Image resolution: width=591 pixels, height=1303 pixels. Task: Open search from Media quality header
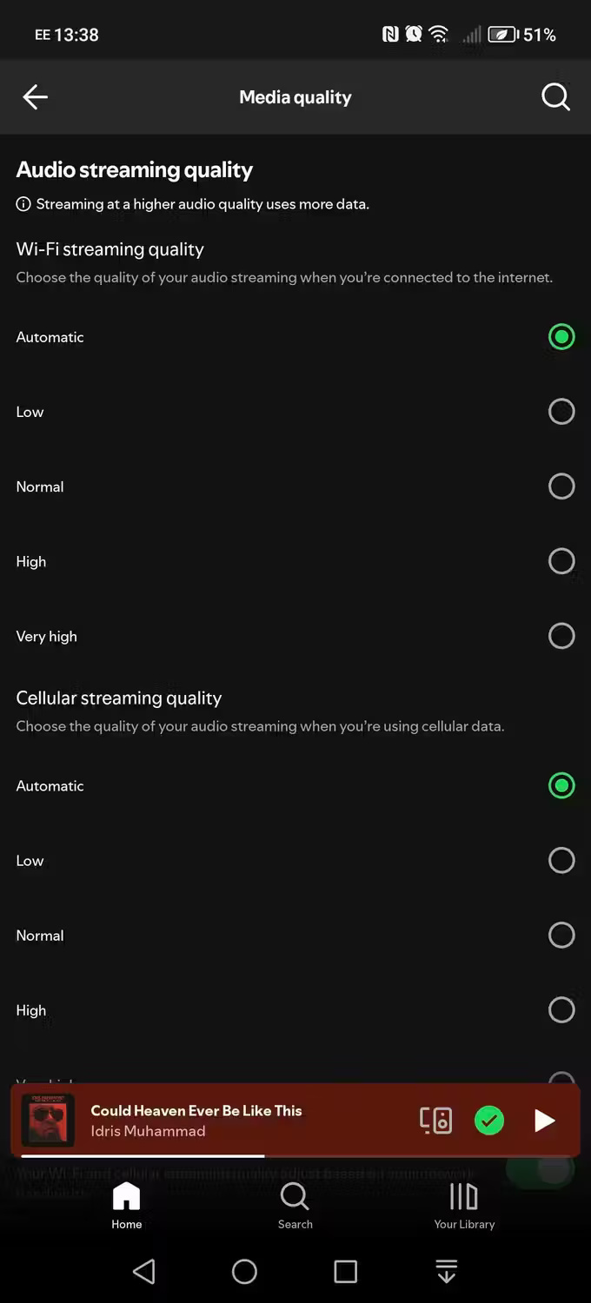click(555, 97)
